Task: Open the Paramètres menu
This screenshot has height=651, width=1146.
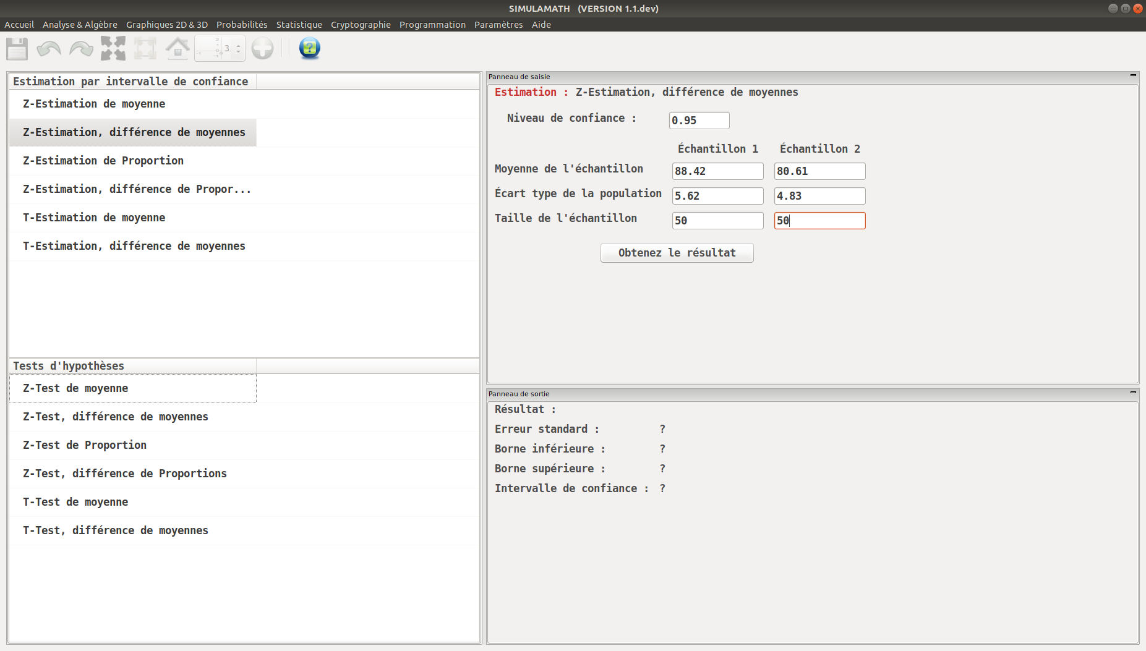Action: 498,25
